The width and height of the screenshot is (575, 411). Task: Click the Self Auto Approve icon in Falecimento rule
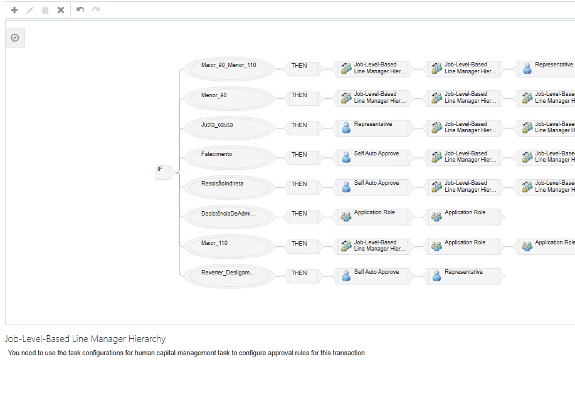tap(346, 157)
